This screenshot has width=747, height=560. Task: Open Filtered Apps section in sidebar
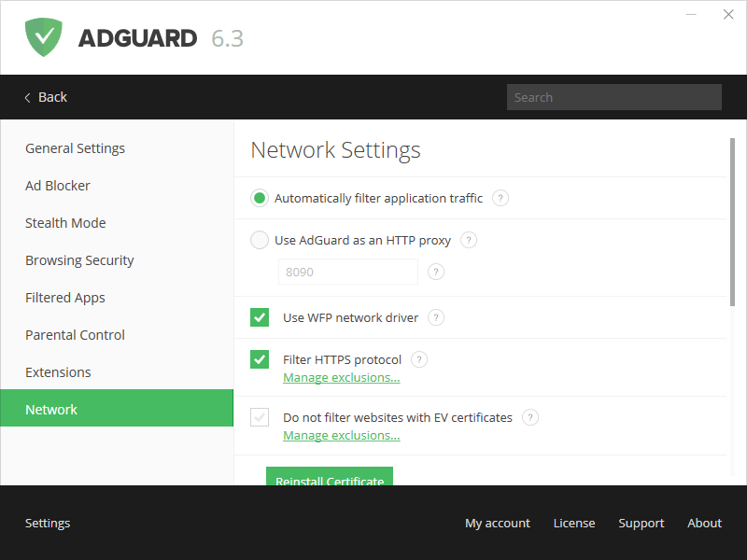click(65, 298)
